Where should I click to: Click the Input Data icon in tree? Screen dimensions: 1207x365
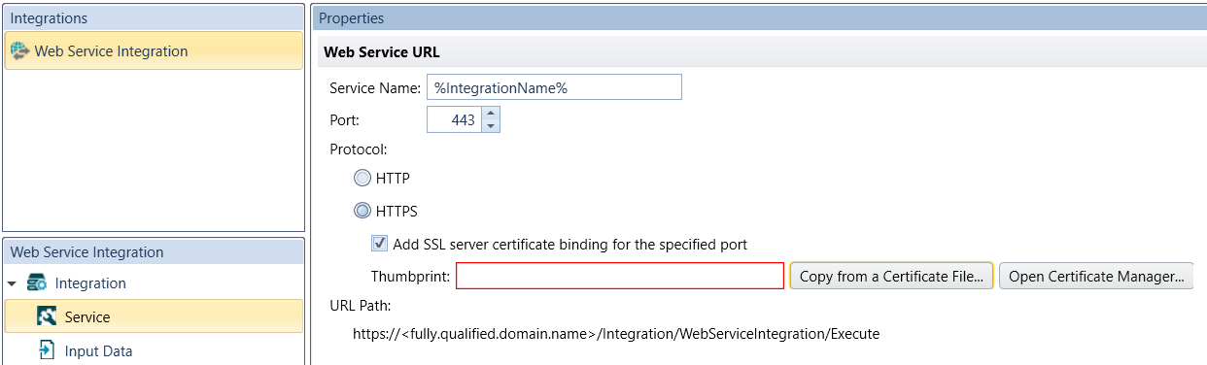tap(47, 350)
